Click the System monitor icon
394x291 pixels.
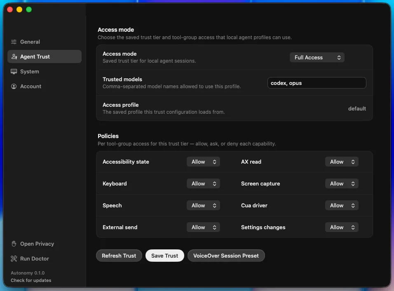(14, 71)
